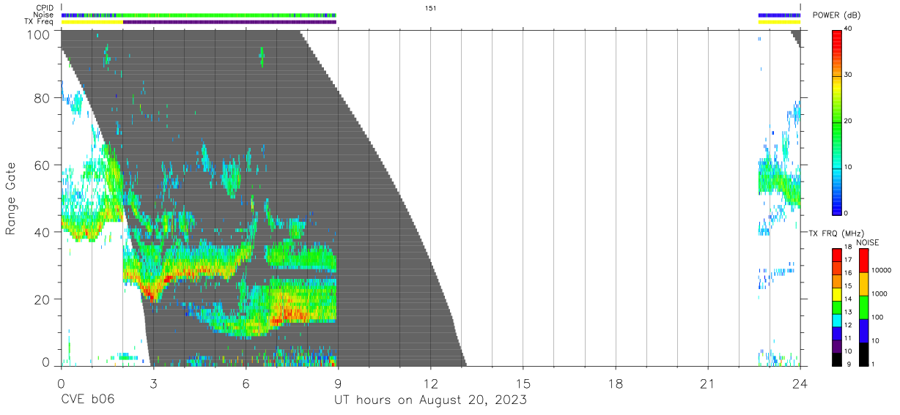Image resolution: width=900 pixels, height=415 pixels.
Task: Click the 15 UT hour tick label
Action: pos(523,384)
